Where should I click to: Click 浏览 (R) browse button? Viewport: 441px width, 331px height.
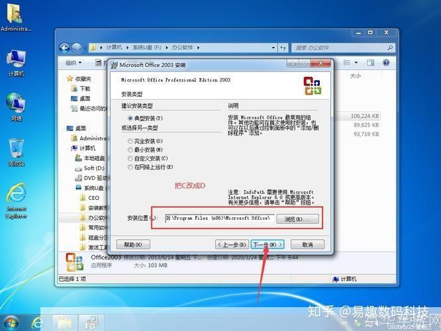pyautogui.click(x=297, y=219)
